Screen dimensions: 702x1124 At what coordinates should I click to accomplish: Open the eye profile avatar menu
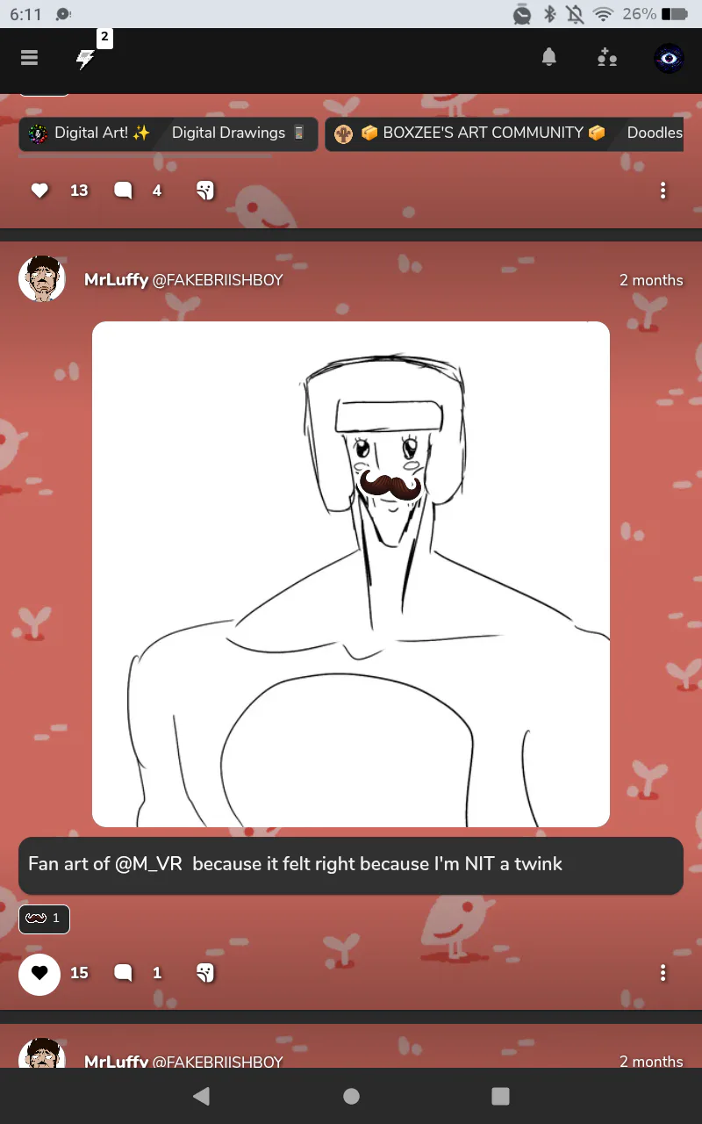[x=670, y=59]
